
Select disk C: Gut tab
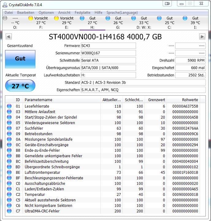point(170,23)
